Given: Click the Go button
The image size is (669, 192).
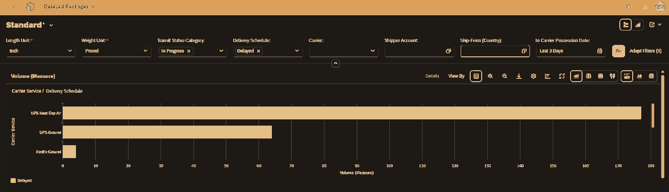Looking at the screenshot, I should pyautogui.click(x=618, y=51).
